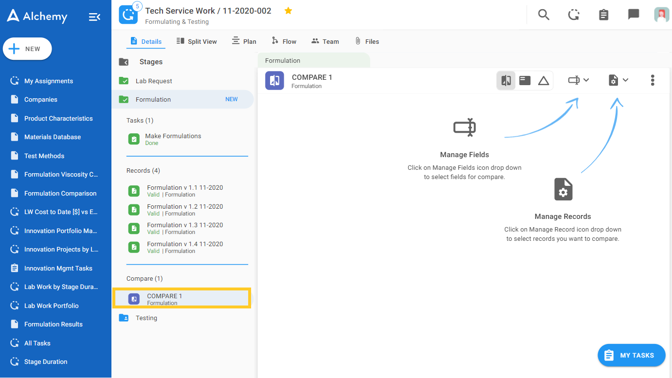Click the Stages folder icon
Viewport: 672px width, 378px height.
(x=124, y=62)
